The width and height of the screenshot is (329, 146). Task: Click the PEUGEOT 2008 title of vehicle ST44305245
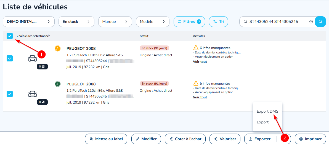(81, 84)
